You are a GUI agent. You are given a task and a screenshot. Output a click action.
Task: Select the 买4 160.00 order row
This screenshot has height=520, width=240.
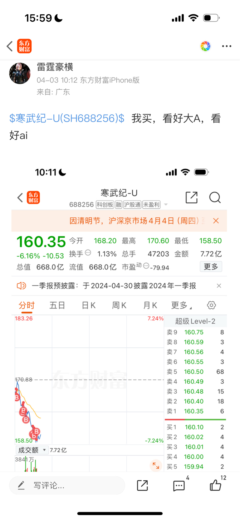point(195,457)
